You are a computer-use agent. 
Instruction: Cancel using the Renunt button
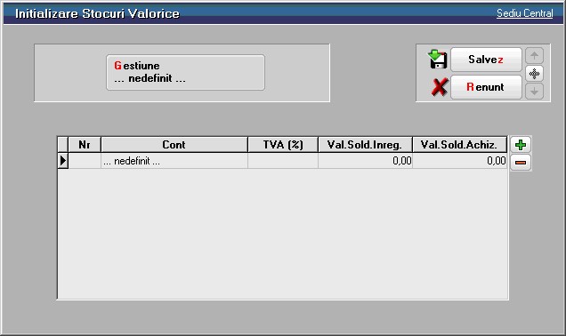486,87
